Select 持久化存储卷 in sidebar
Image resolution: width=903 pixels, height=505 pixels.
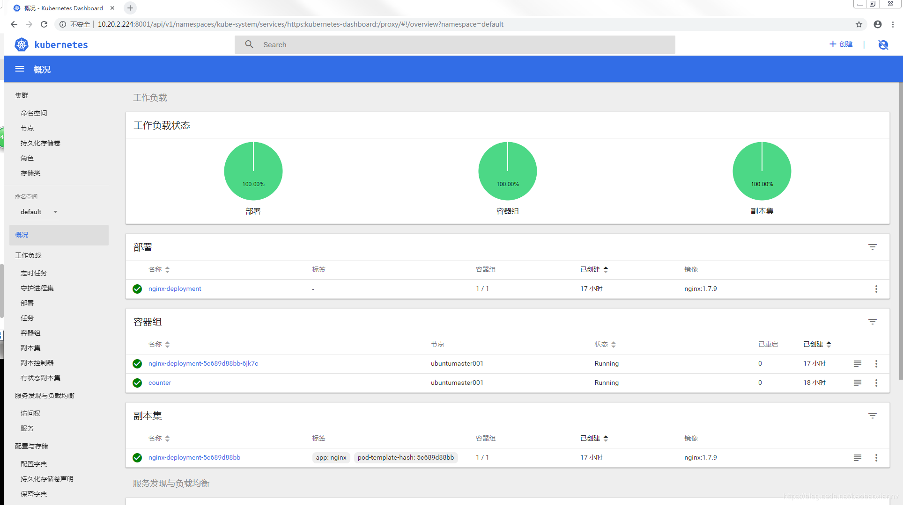(x=40, y=143)
